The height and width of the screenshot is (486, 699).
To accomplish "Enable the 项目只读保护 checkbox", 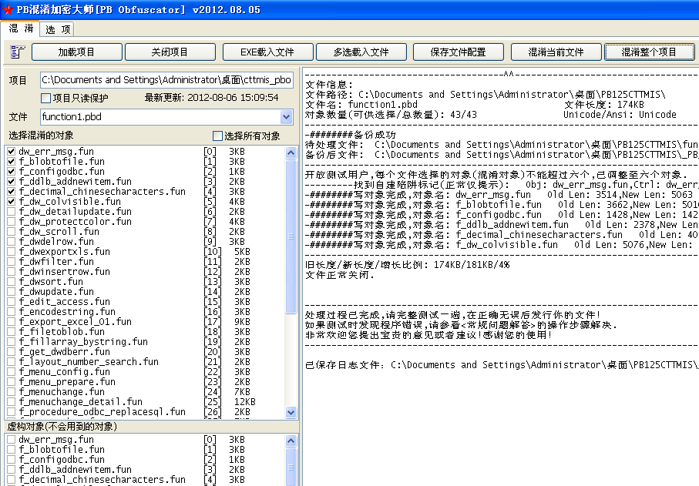I will click(x=45, y=98).
